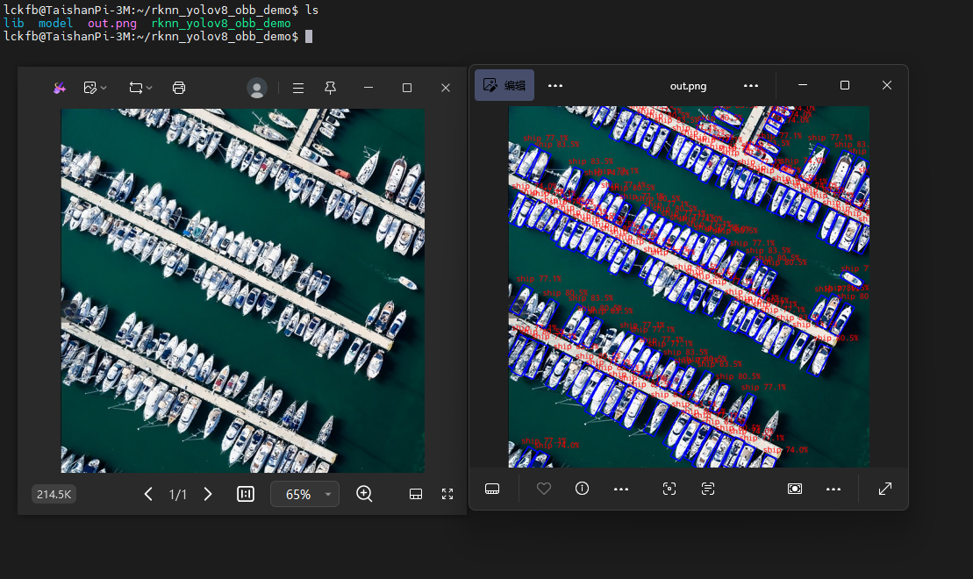Screen dimensions: 973x579
Task: Open ellipsis menu after info icon
Action: (x=621, y=489)
